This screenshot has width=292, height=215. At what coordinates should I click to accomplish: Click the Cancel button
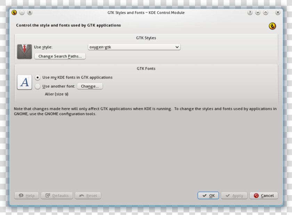click(264, 196)
